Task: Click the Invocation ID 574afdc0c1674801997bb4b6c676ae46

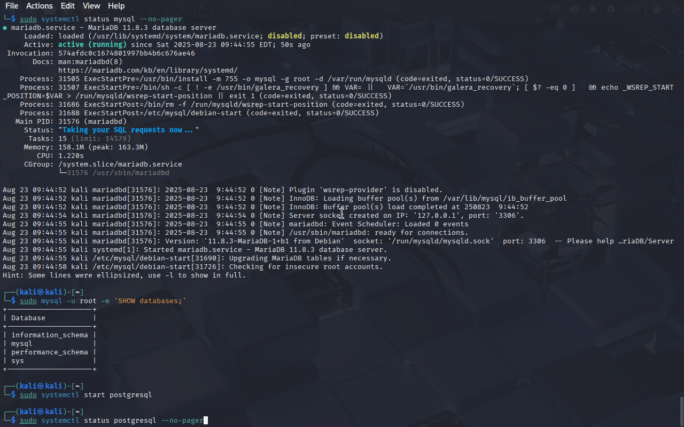Action: pos(127,53)
